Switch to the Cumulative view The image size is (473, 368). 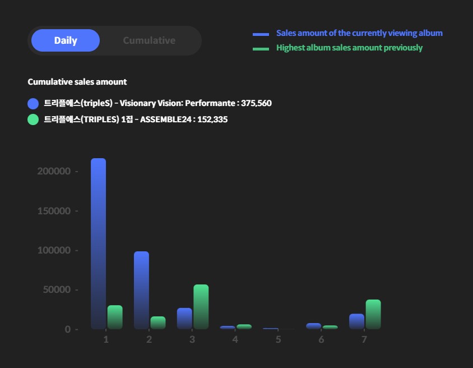[149, 40]
